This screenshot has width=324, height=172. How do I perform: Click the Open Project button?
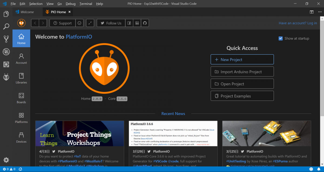pyautogui.click(x=242, y=84)
